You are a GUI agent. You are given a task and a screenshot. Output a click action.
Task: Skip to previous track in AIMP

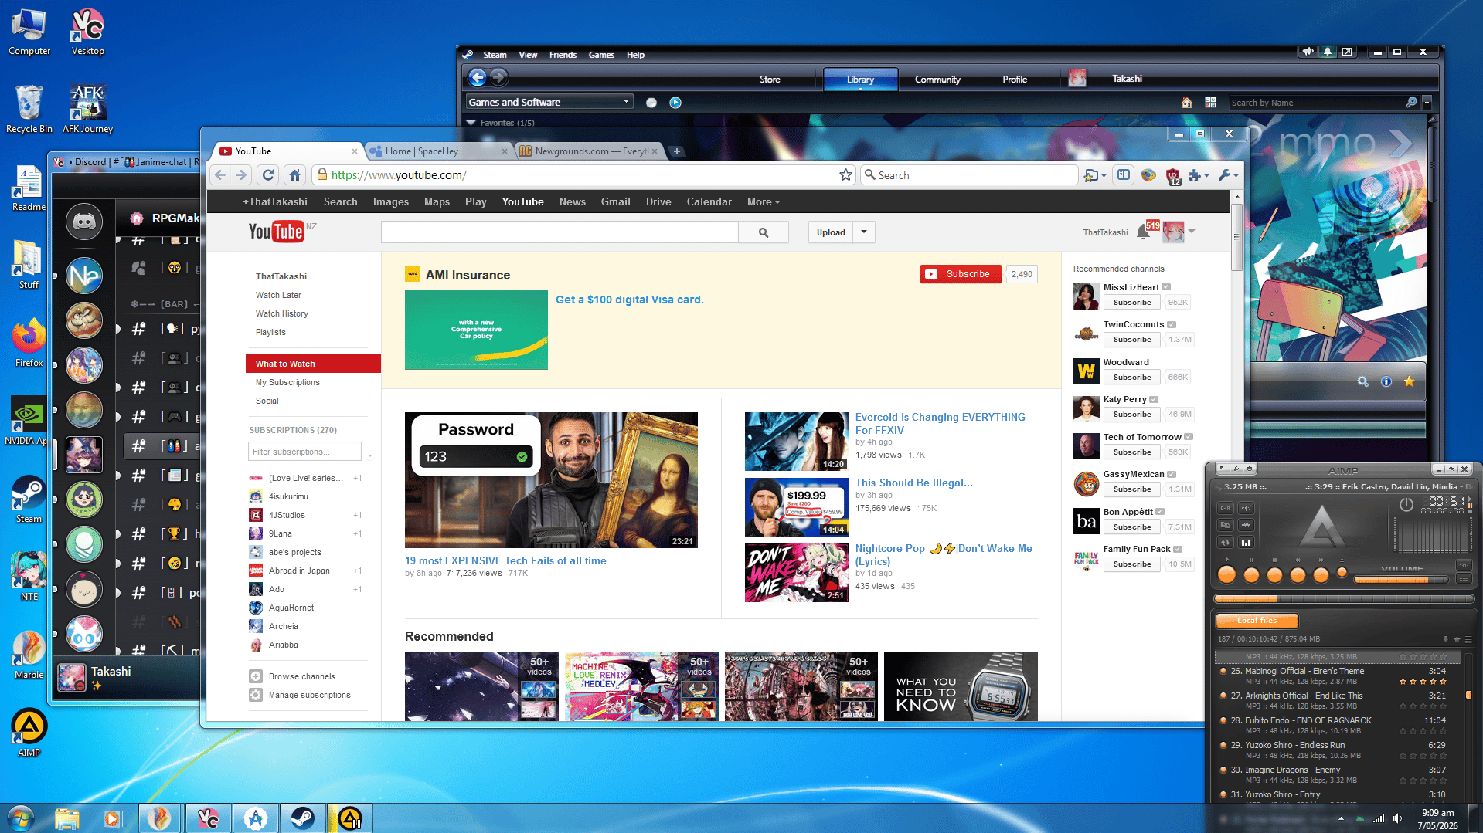pos(1298,575)
